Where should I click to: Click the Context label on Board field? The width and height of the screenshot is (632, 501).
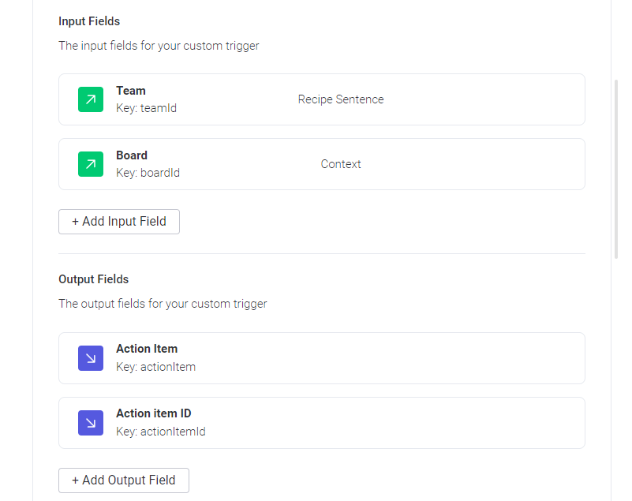(x=340, y=164)
